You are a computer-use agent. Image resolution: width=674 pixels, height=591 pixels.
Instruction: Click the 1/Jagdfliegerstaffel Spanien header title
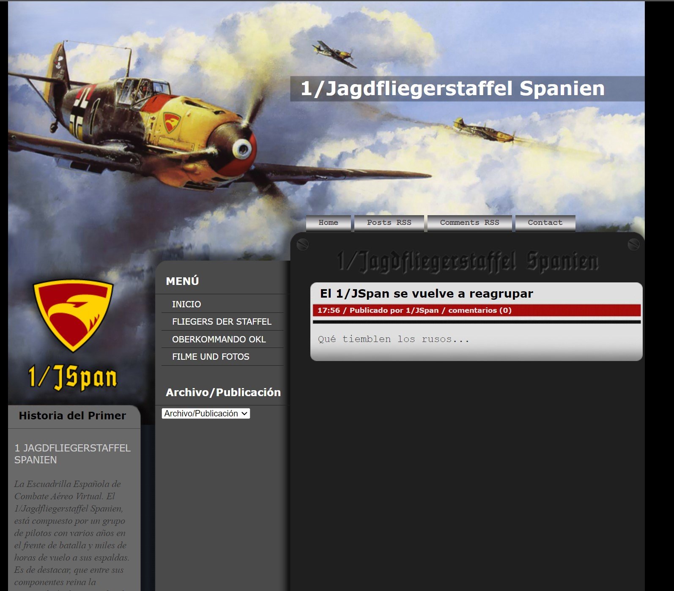tap(452, 88)
